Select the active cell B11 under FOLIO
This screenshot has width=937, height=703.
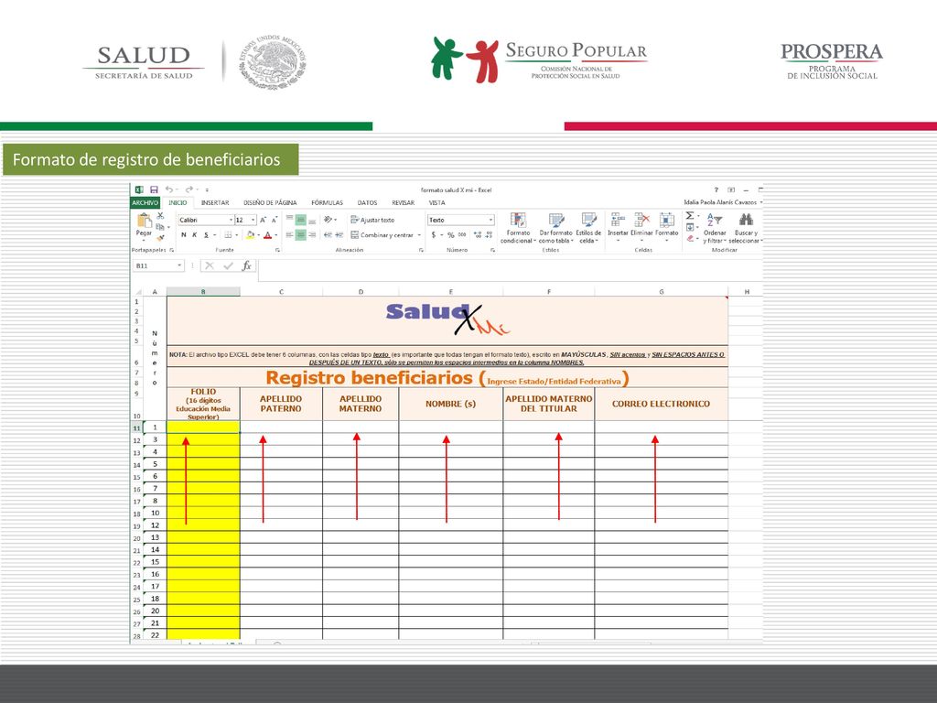pos(203,427)
